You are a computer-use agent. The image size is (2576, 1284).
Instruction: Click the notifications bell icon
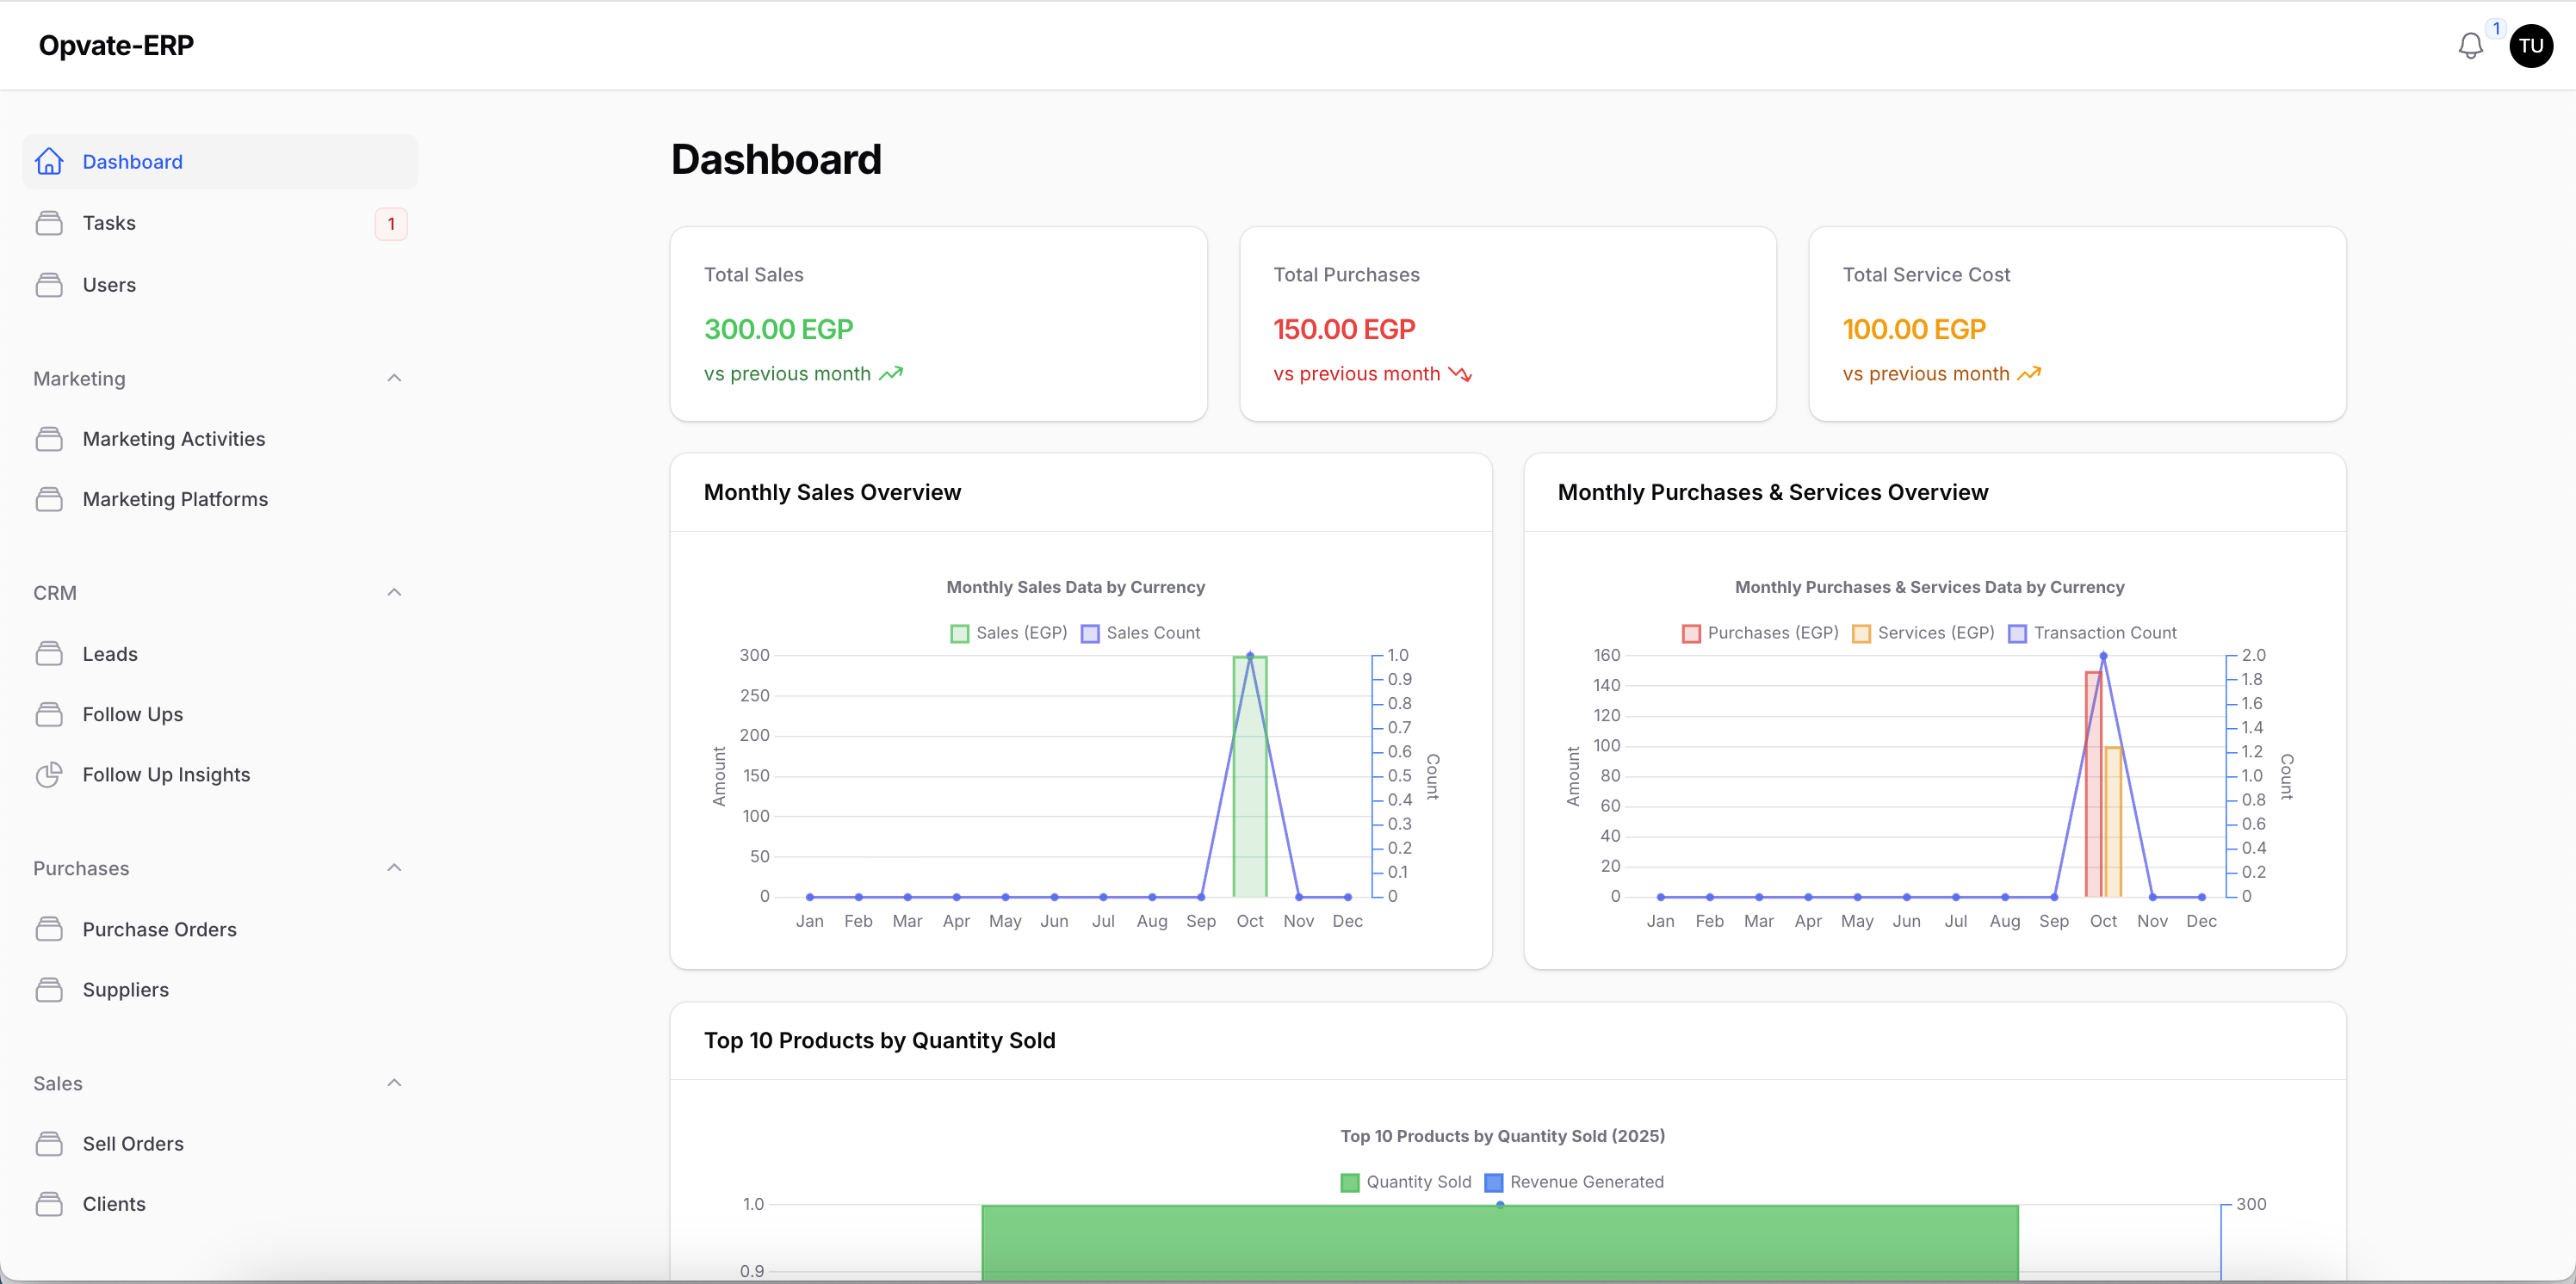pos(2469,46)
